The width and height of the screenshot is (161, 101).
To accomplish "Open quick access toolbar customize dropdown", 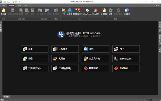I will click(20, 2).
